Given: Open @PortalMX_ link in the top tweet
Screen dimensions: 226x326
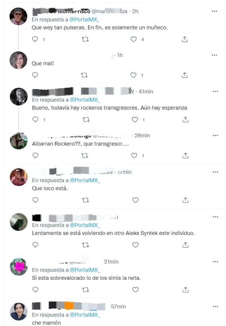Looking at the screenshot, I should coord(85,19).
